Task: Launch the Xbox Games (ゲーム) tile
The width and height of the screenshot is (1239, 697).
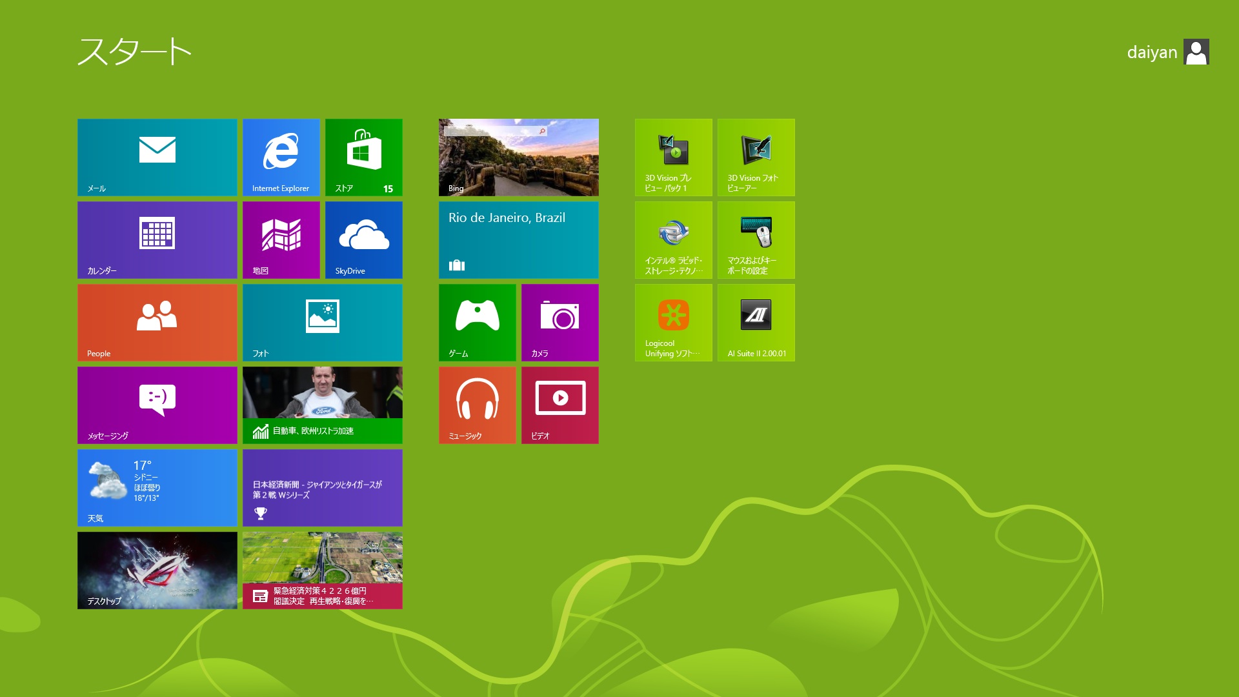Action: [x=477, y=322]
